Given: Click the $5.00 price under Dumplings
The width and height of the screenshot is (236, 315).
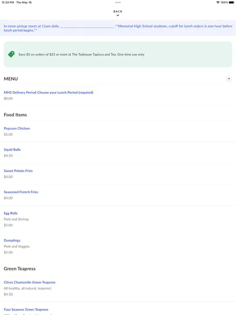Looking at the screenshot, I should coord(8,252).
